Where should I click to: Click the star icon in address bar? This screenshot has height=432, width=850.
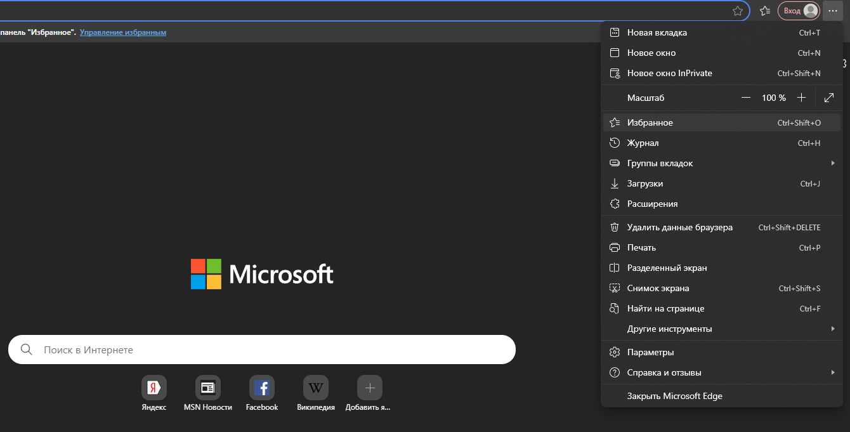pos(737,11)
